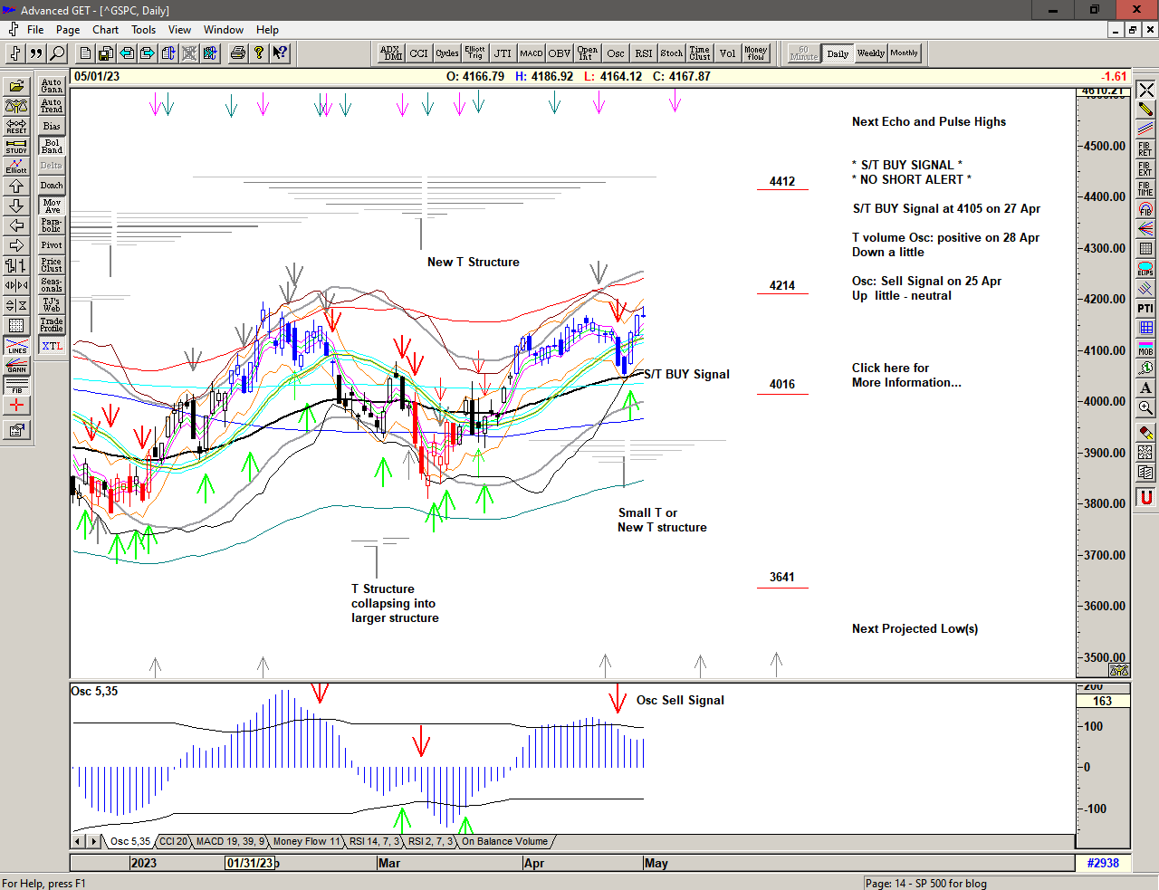The image size is (1159, 890).
Task: Select the On Balance Volume tab
Action: point(504,841)
